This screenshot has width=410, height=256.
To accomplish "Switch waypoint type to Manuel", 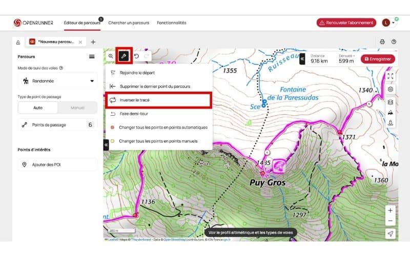I will coord(77,108).
